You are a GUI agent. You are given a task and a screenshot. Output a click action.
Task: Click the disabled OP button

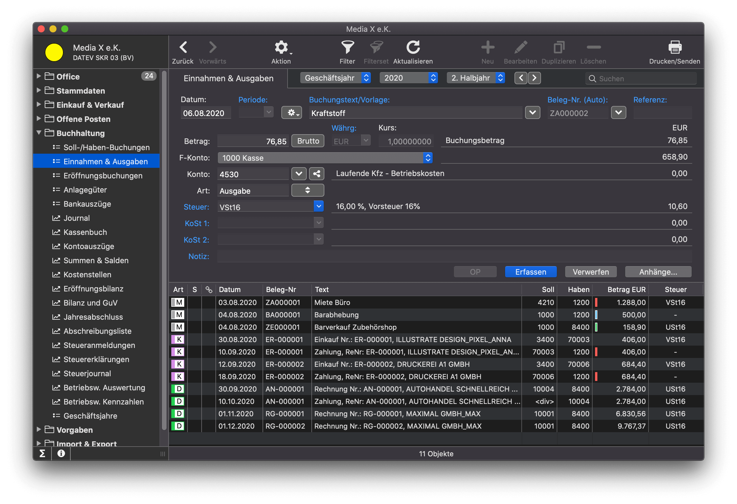(475, 272)
